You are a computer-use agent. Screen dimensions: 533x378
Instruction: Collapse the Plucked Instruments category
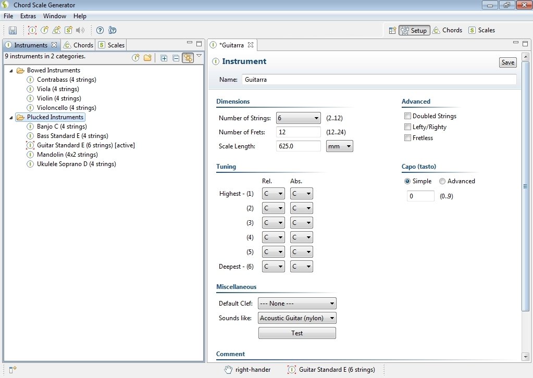point(11,118)
